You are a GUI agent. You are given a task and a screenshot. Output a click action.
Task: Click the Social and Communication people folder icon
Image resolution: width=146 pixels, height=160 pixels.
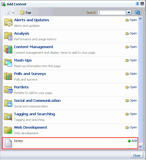(8, 103)
